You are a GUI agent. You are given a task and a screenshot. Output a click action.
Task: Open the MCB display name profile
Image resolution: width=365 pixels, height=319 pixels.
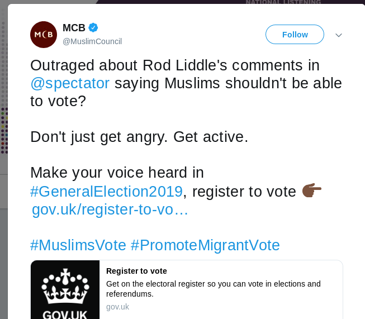[73, 28]
